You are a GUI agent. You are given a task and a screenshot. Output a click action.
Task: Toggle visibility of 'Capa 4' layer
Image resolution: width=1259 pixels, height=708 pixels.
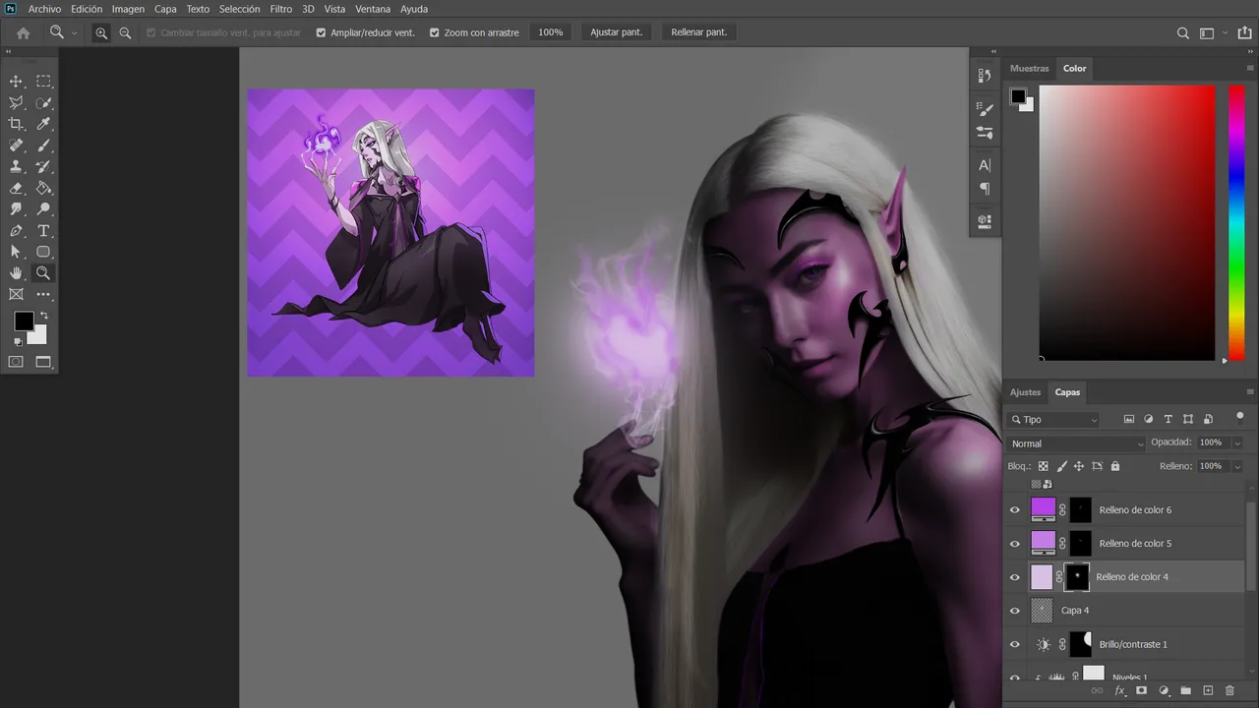click(x=1015, y=611)
